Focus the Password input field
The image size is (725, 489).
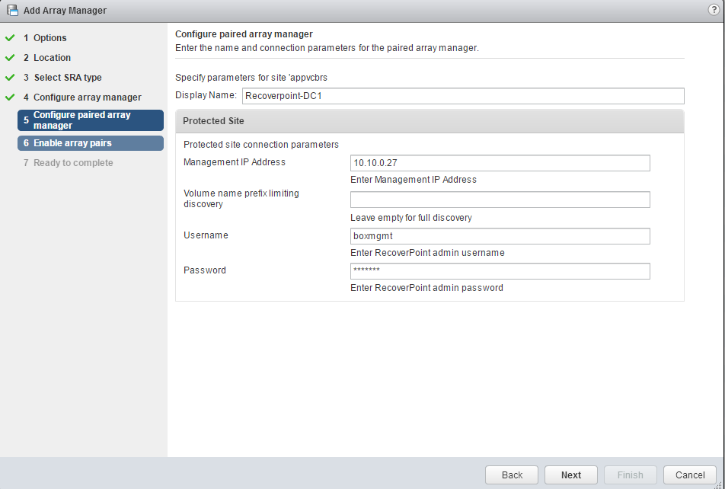coord(500,271)
